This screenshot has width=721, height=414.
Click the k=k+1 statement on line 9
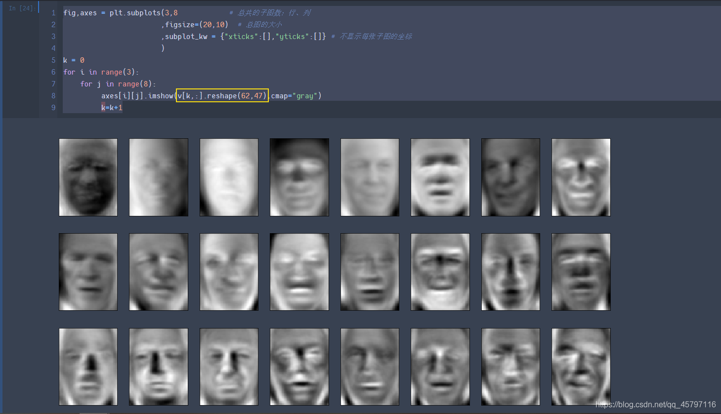tap(112, 107)
